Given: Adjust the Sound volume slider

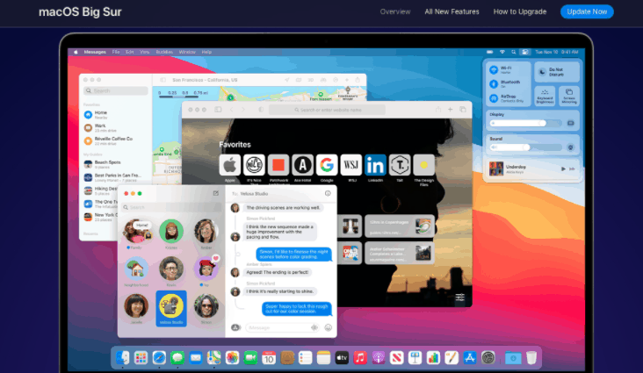Looking at the screenshot, I should [526, 147].
